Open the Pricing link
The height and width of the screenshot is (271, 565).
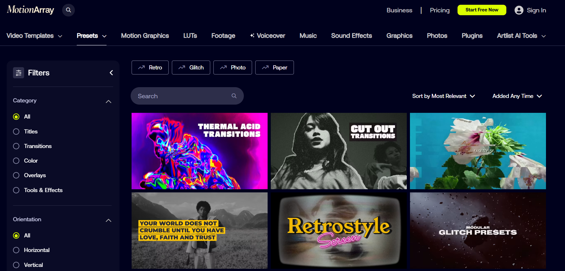point(439,10)
